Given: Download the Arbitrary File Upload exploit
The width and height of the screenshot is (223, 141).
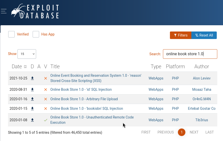Looking at the screenshot, I should pyautogui.click(x=32, y=99).
